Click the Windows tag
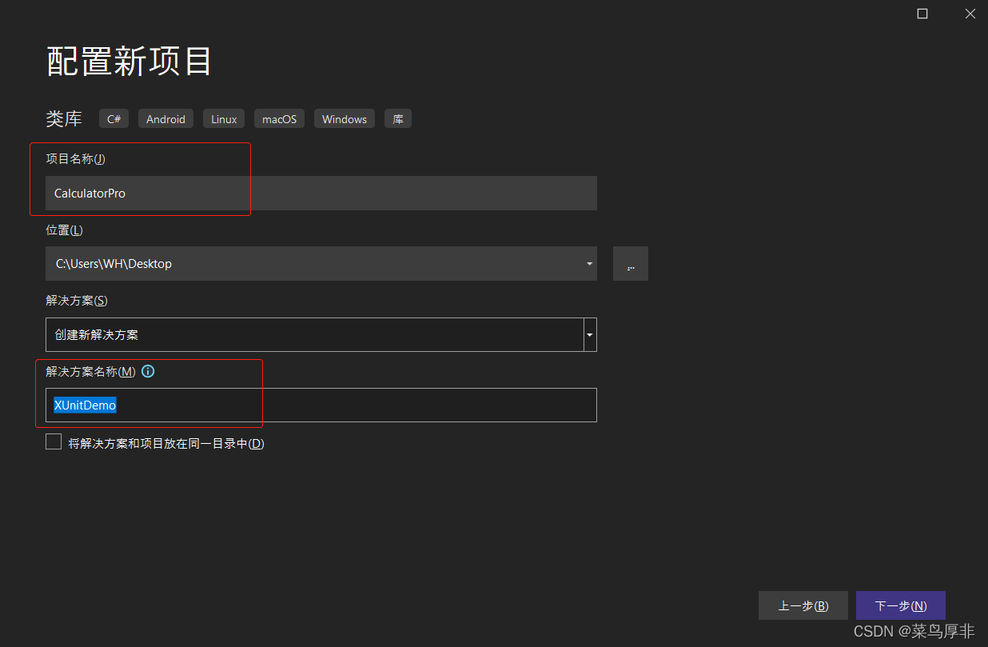 click(x=345, y=119)
